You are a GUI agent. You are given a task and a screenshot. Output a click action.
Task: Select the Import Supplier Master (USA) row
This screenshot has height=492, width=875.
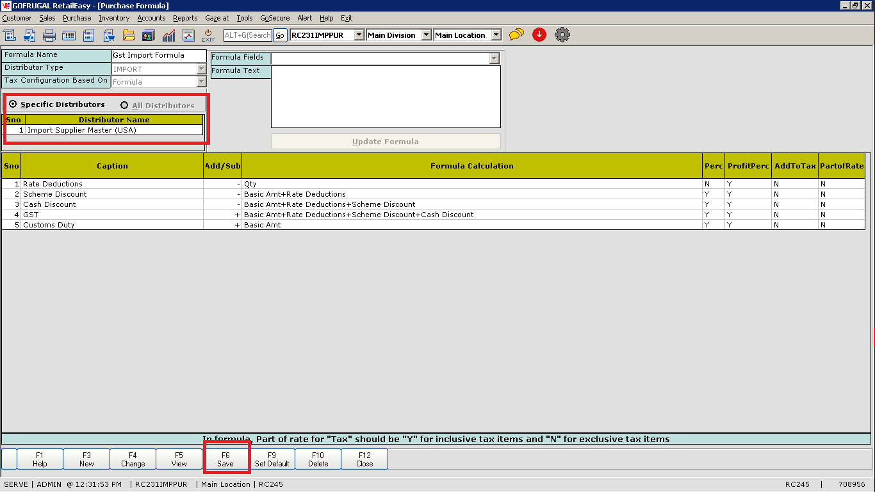point(104,130)
